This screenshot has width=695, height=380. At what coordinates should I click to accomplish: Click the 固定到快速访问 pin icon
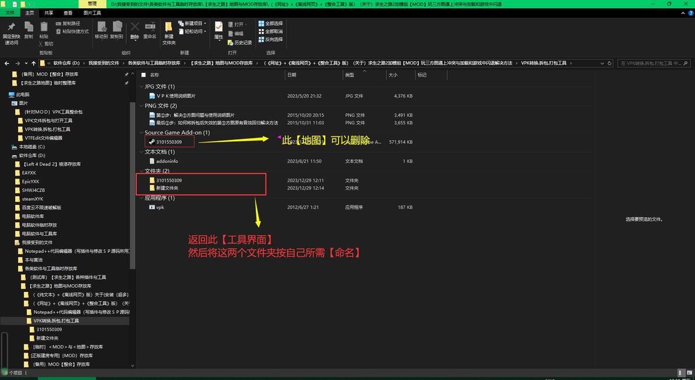point(12,27)
